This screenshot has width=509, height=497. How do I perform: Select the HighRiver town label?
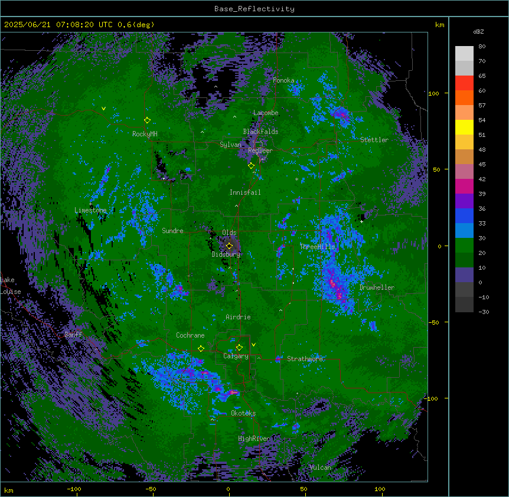coord(254,439)
